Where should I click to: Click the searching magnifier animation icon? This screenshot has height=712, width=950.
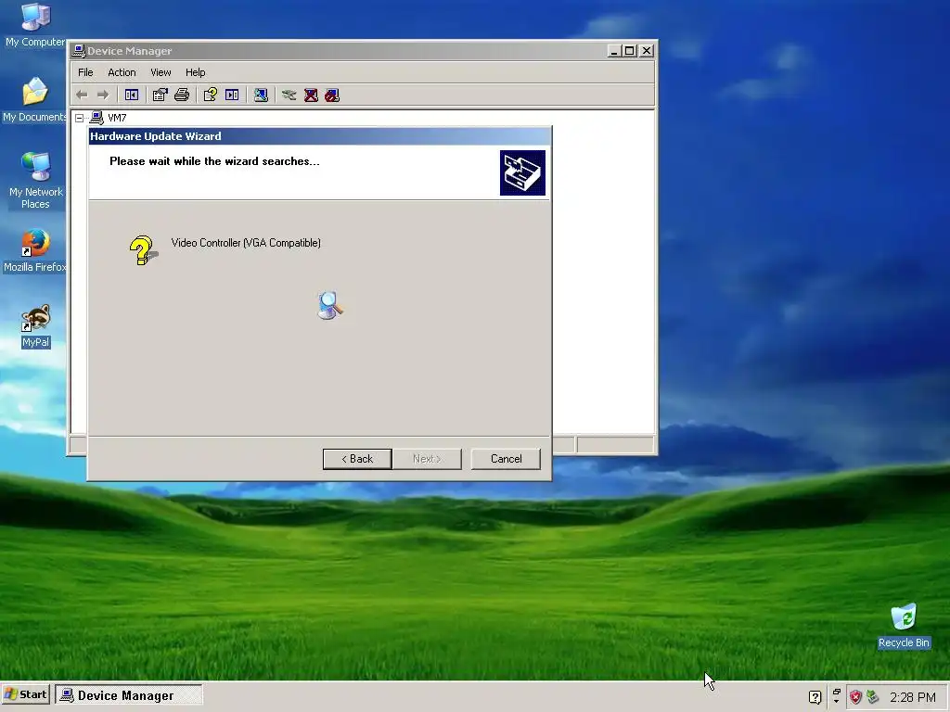[330, 305]
